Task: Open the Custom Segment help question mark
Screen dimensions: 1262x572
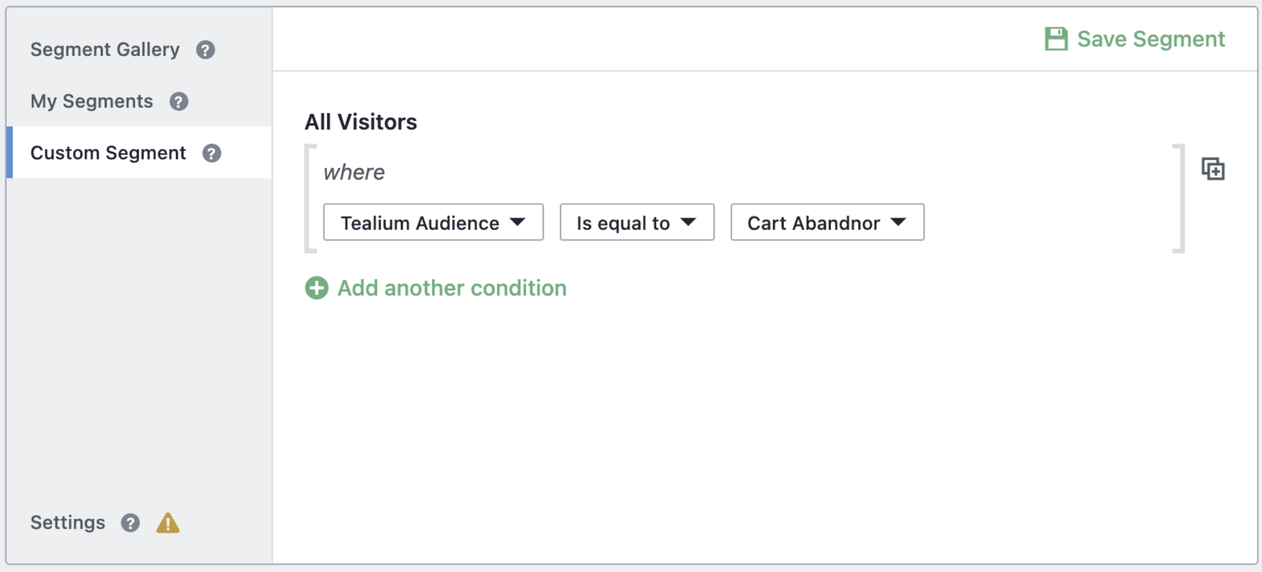Action: pyautogui.click(x=212, y=154)
